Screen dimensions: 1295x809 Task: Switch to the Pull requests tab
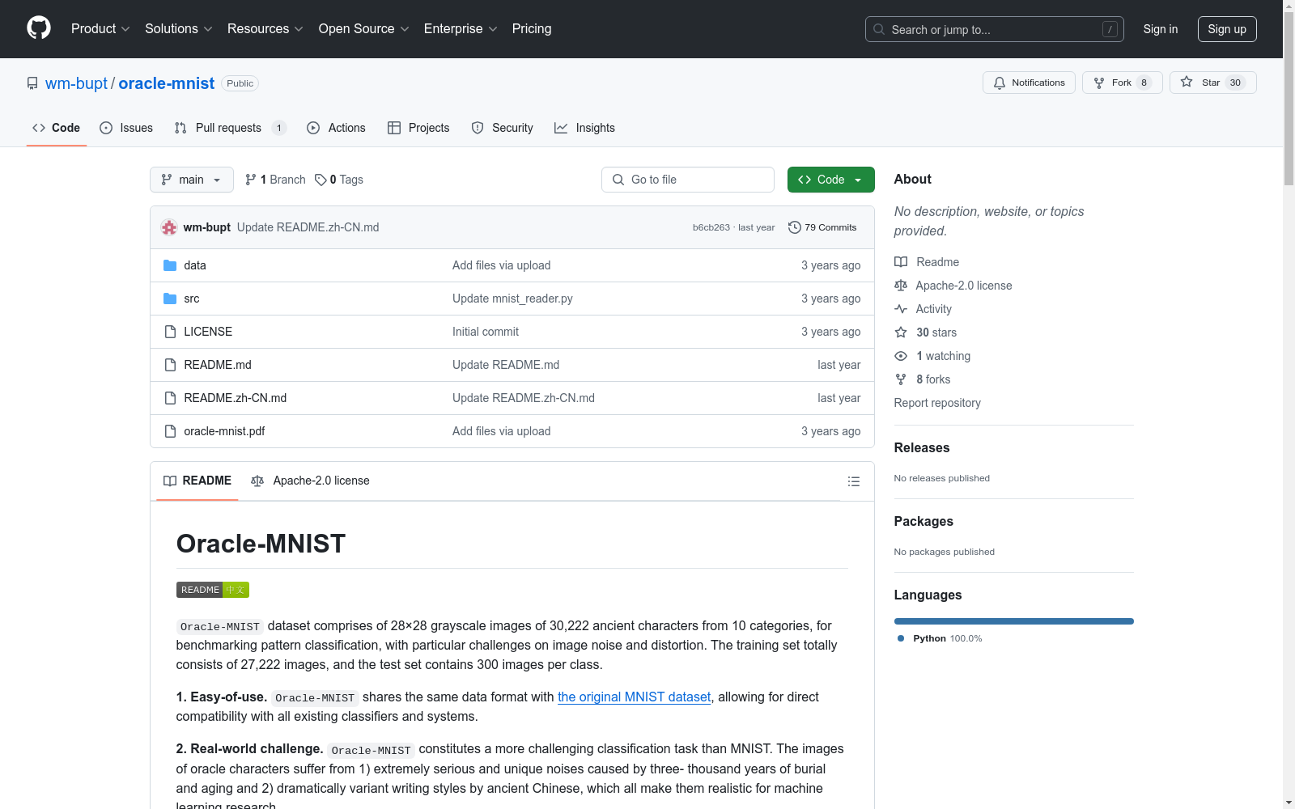click(x=230, y=128)
